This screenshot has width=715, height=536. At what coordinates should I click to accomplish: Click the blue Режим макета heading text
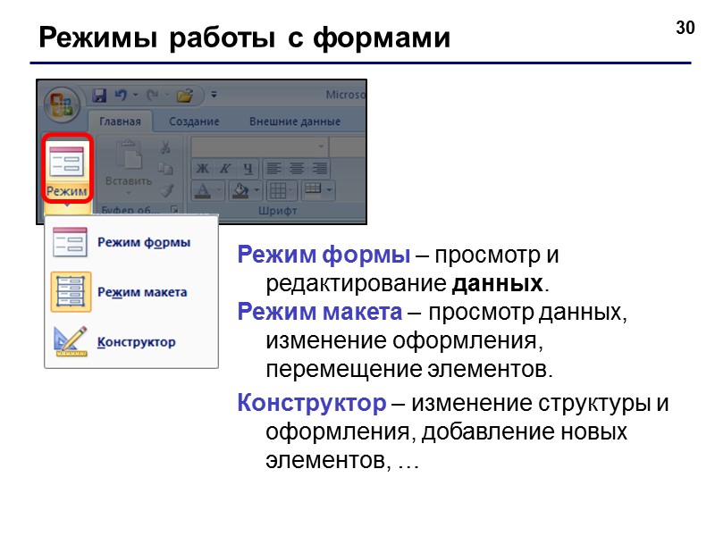pyautogui.click(x=320, y=312)
